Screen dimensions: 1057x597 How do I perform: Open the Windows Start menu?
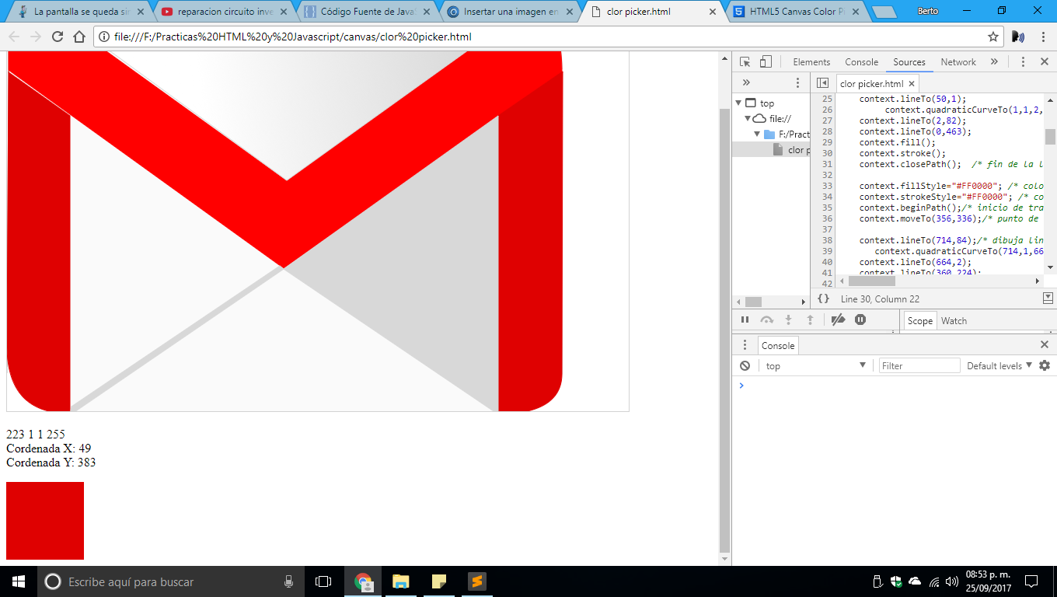point(18,581)
